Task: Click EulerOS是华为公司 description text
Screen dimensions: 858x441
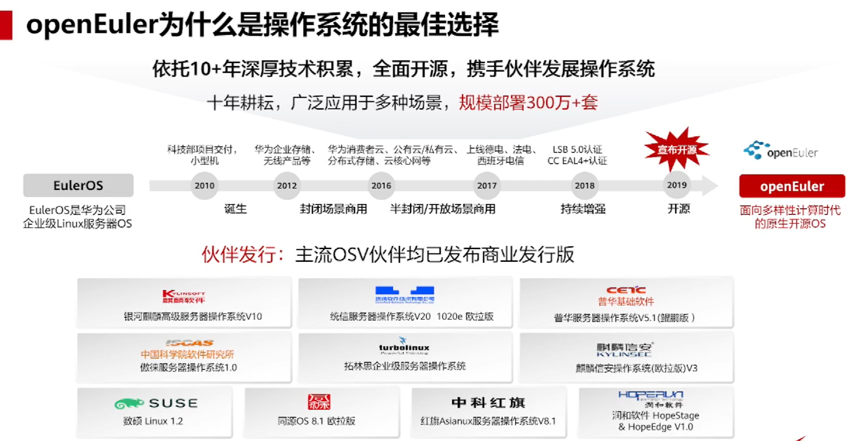Action: (x=77, y=217)
